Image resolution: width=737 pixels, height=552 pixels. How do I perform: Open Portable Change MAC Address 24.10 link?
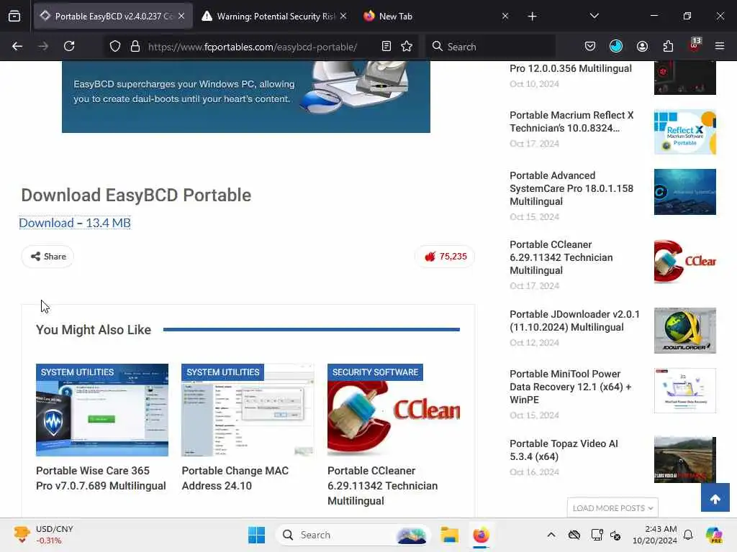click(235, 478)
